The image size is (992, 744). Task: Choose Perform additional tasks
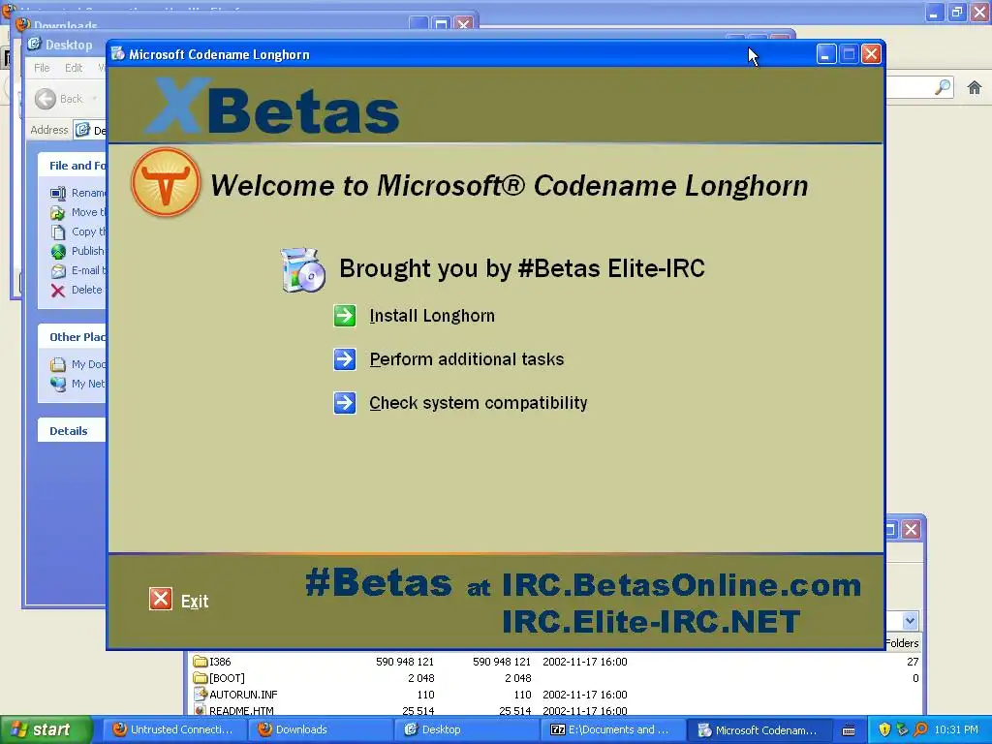(x=467, y=359)
